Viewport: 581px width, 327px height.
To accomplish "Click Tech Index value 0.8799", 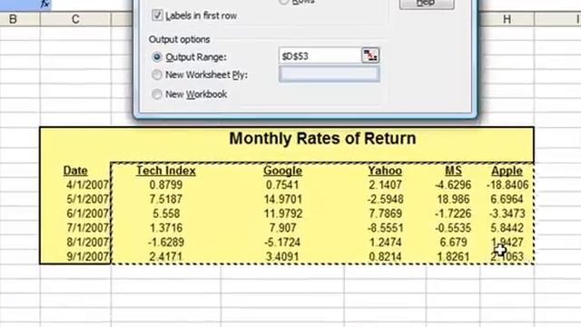I will coord(166,184).
